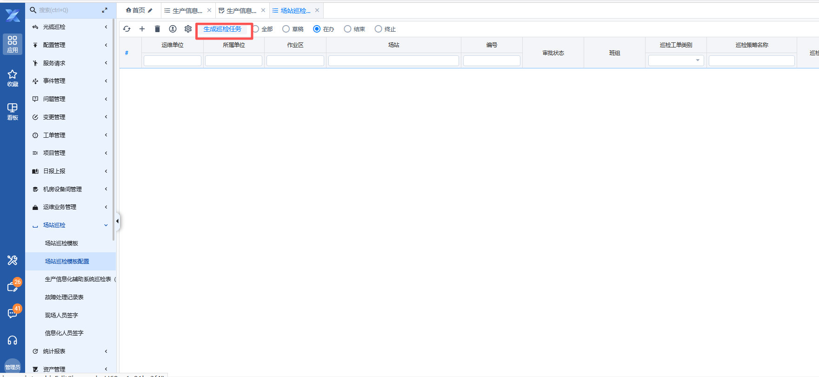Viewport: 819px width, 377px height.
Task: Open the 收藏 star icon in sidebar
Action: (13, 78)
